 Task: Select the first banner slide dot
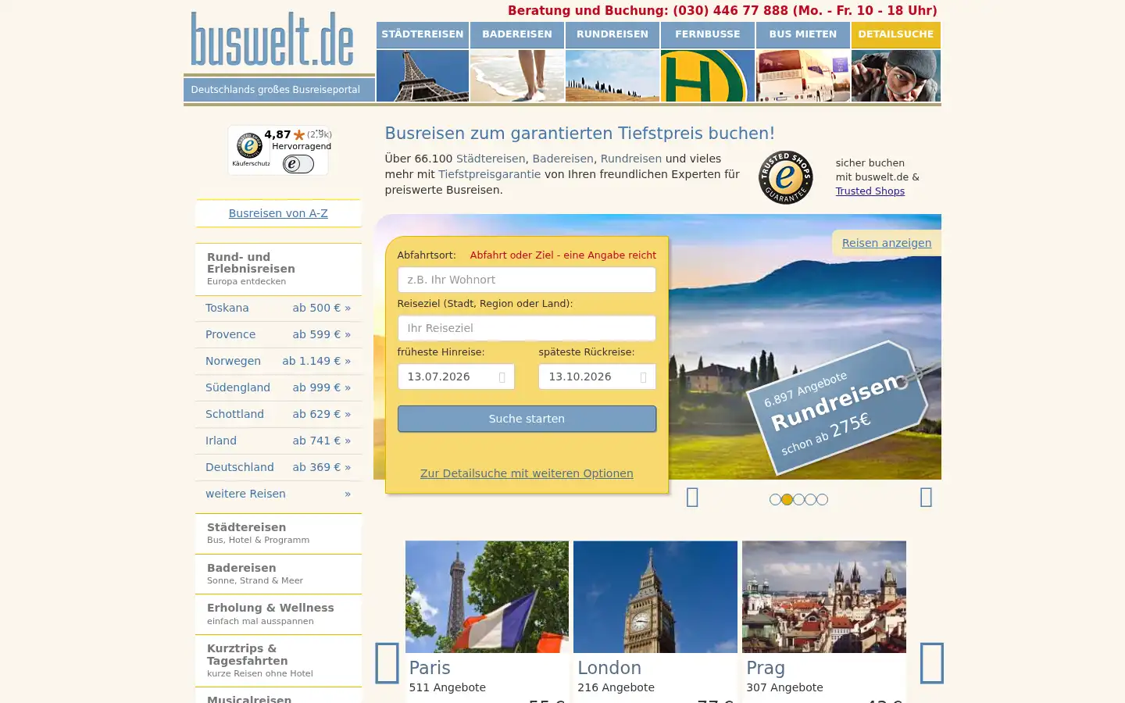click(x=775, y=499)
